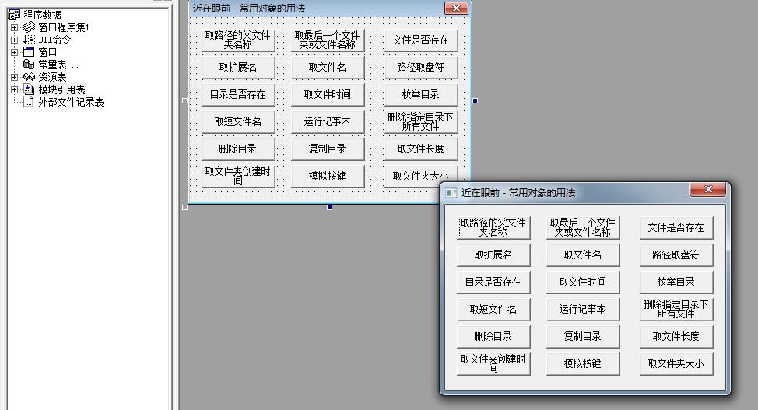
Task: Expand the 窗口 tree node
Action: [15, 52]
